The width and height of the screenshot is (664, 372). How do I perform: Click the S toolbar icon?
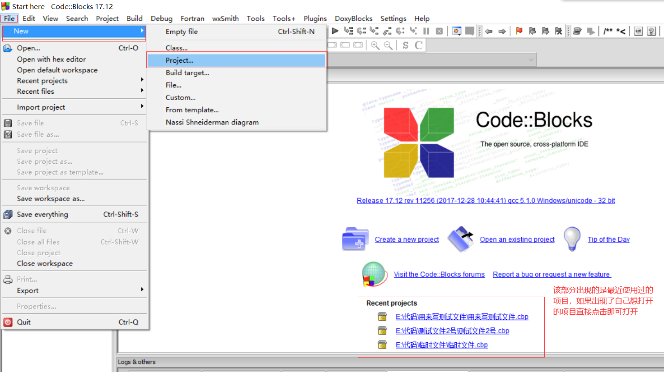point(406,45)
